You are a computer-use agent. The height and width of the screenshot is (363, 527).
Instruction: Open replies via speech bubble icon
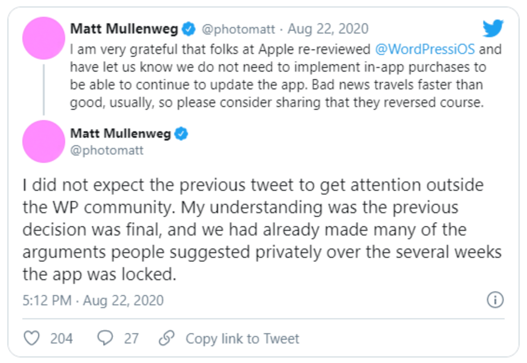(105, 338)
